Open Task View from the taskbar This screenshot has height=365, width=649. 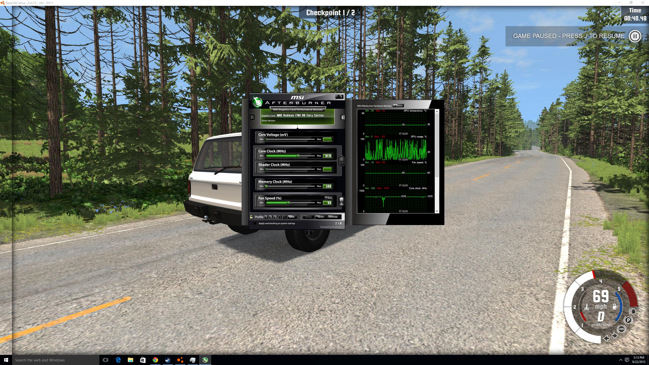coord(105,360)
